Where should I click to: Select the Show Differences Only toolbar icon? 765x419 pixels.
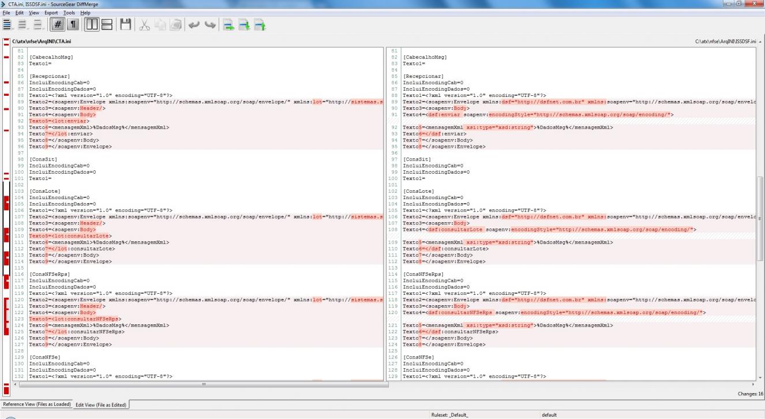point(22,24)
